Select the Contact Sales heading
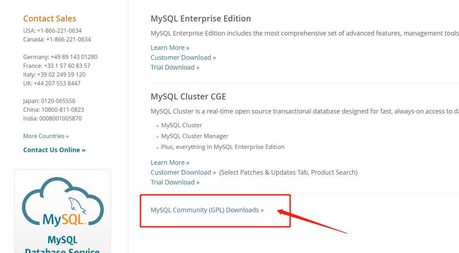Image resolution: width=459 pixels, height=253 pixels. click(50, 19)
